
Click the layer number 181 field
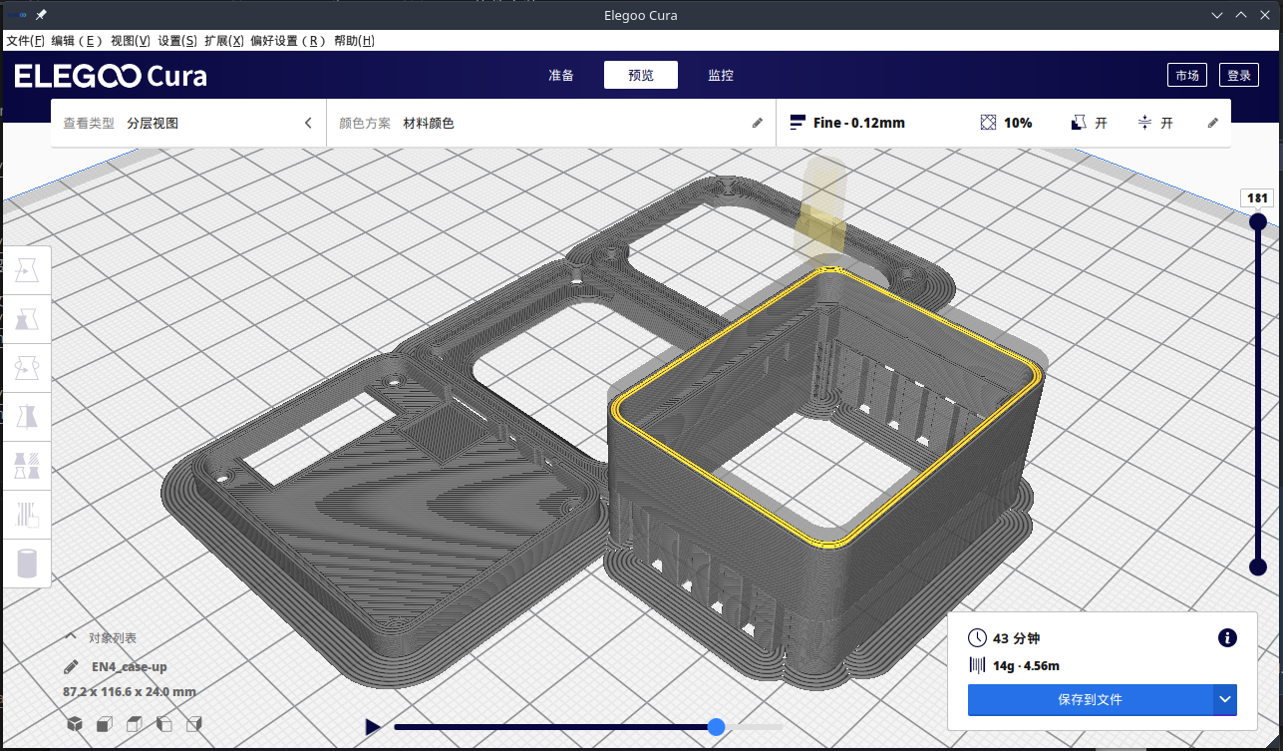pos(1258,197)
